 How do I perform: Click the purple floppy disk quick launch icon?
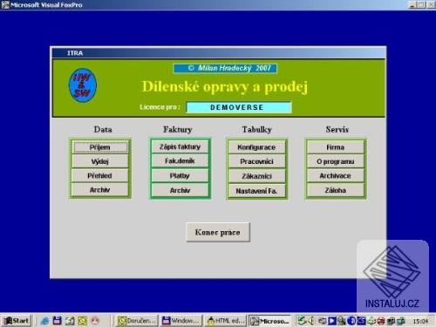(57, 321)
